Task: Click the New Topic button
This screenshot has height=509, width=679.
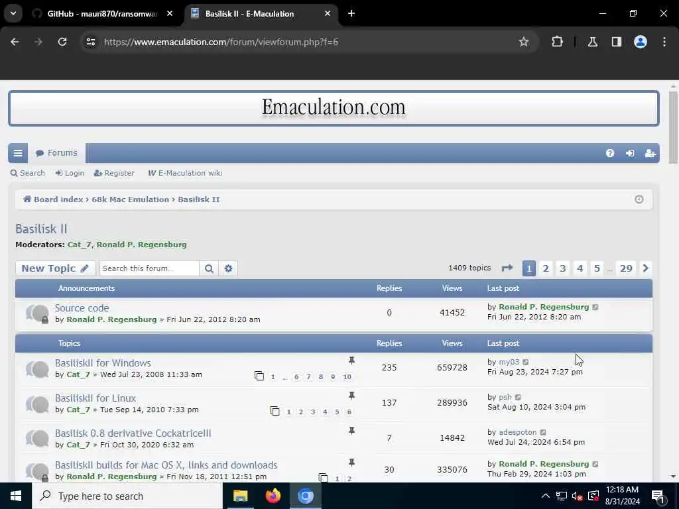Action: 56,268
